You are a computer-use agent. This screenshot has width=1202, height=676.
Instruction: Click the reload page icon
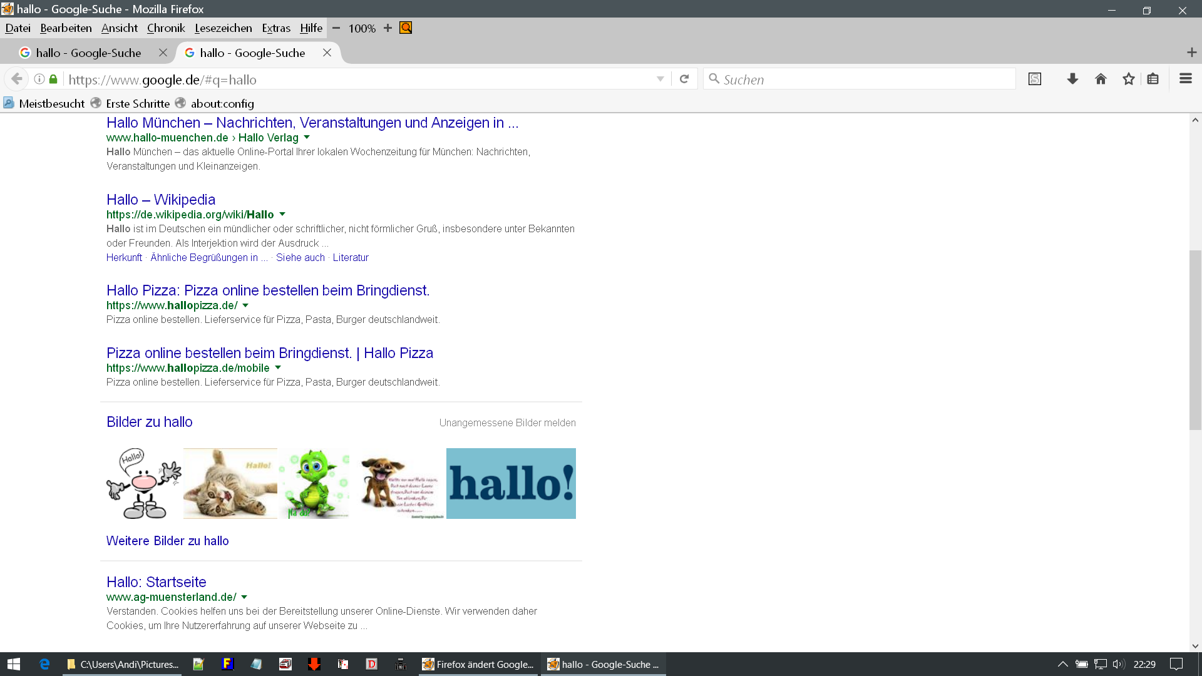684,79
